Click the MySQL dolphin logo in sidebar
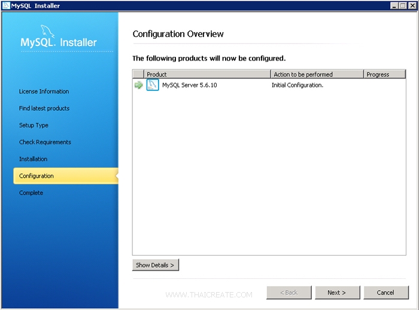Viewport: 419px width, 310px height. coord(47,32)
